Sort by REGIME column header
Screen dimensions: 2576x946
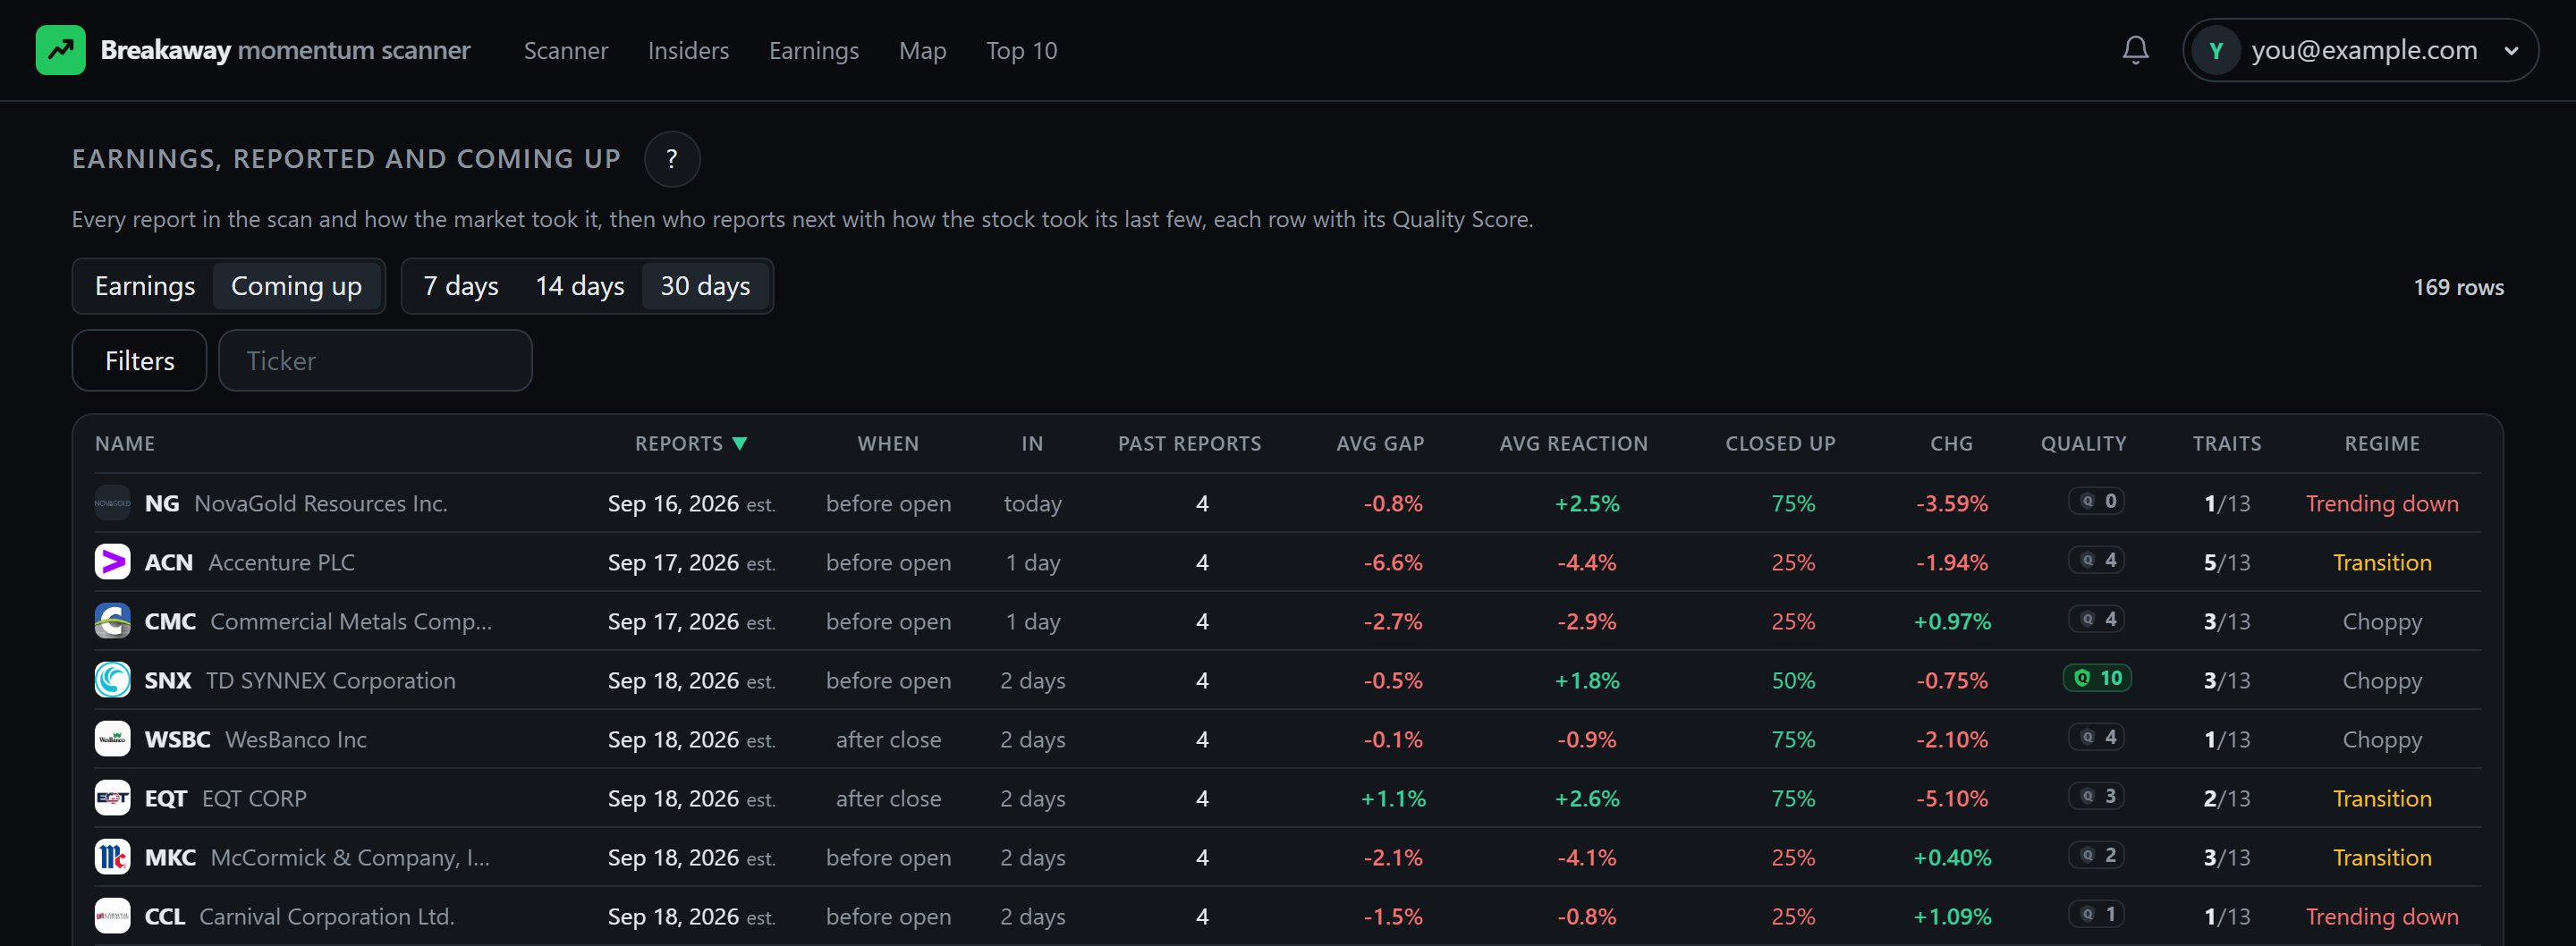tap(2382, 444)
